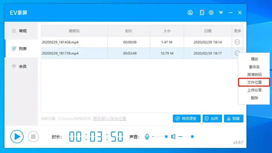Image resolution: width=272 pixels, height=153 pixels.
Task: Open the mobile device icon in title bar
Action: [x=202, y=12]
